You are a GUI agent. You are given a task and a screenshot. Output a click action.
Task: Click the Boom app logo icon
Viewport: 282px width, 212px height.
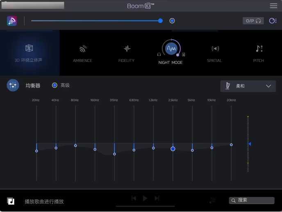(12, 21)
